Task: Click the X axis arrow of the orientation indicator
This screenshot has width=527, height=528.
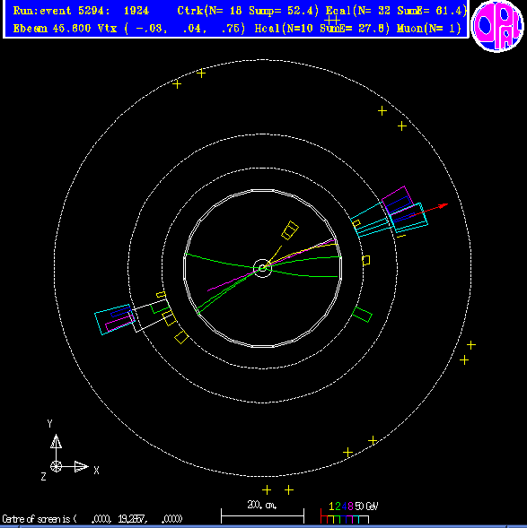Action: click(x=76, y=466)
